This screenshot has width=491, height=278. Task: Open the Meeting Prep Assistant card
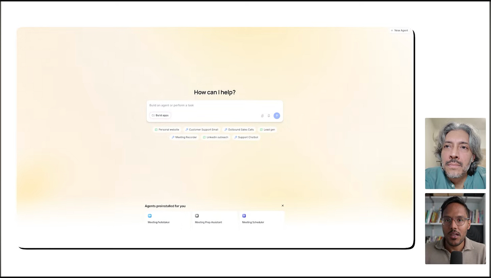tap(215, 220)
